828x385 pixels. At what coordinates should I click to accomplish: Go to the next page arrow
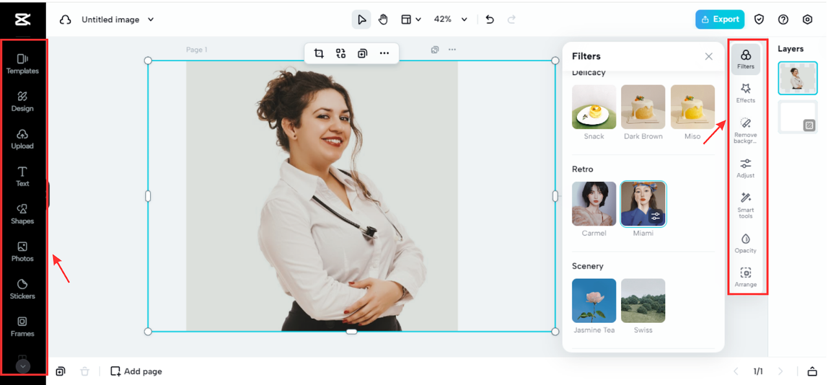coord(781,371)
